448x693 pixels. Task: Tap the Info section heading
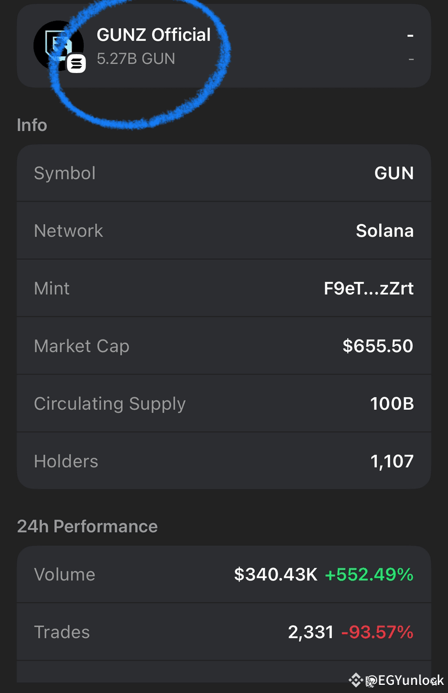coord(32,125)
